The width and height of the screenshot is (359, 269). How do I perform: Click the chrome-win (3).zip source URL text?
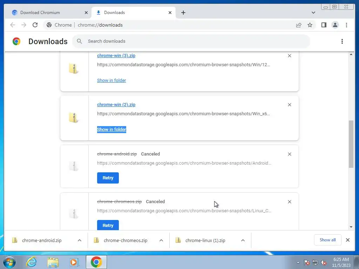pos(183,65)
